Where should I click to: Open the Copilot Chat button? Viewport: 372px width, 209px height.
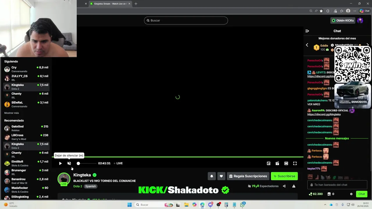[364, 11]
